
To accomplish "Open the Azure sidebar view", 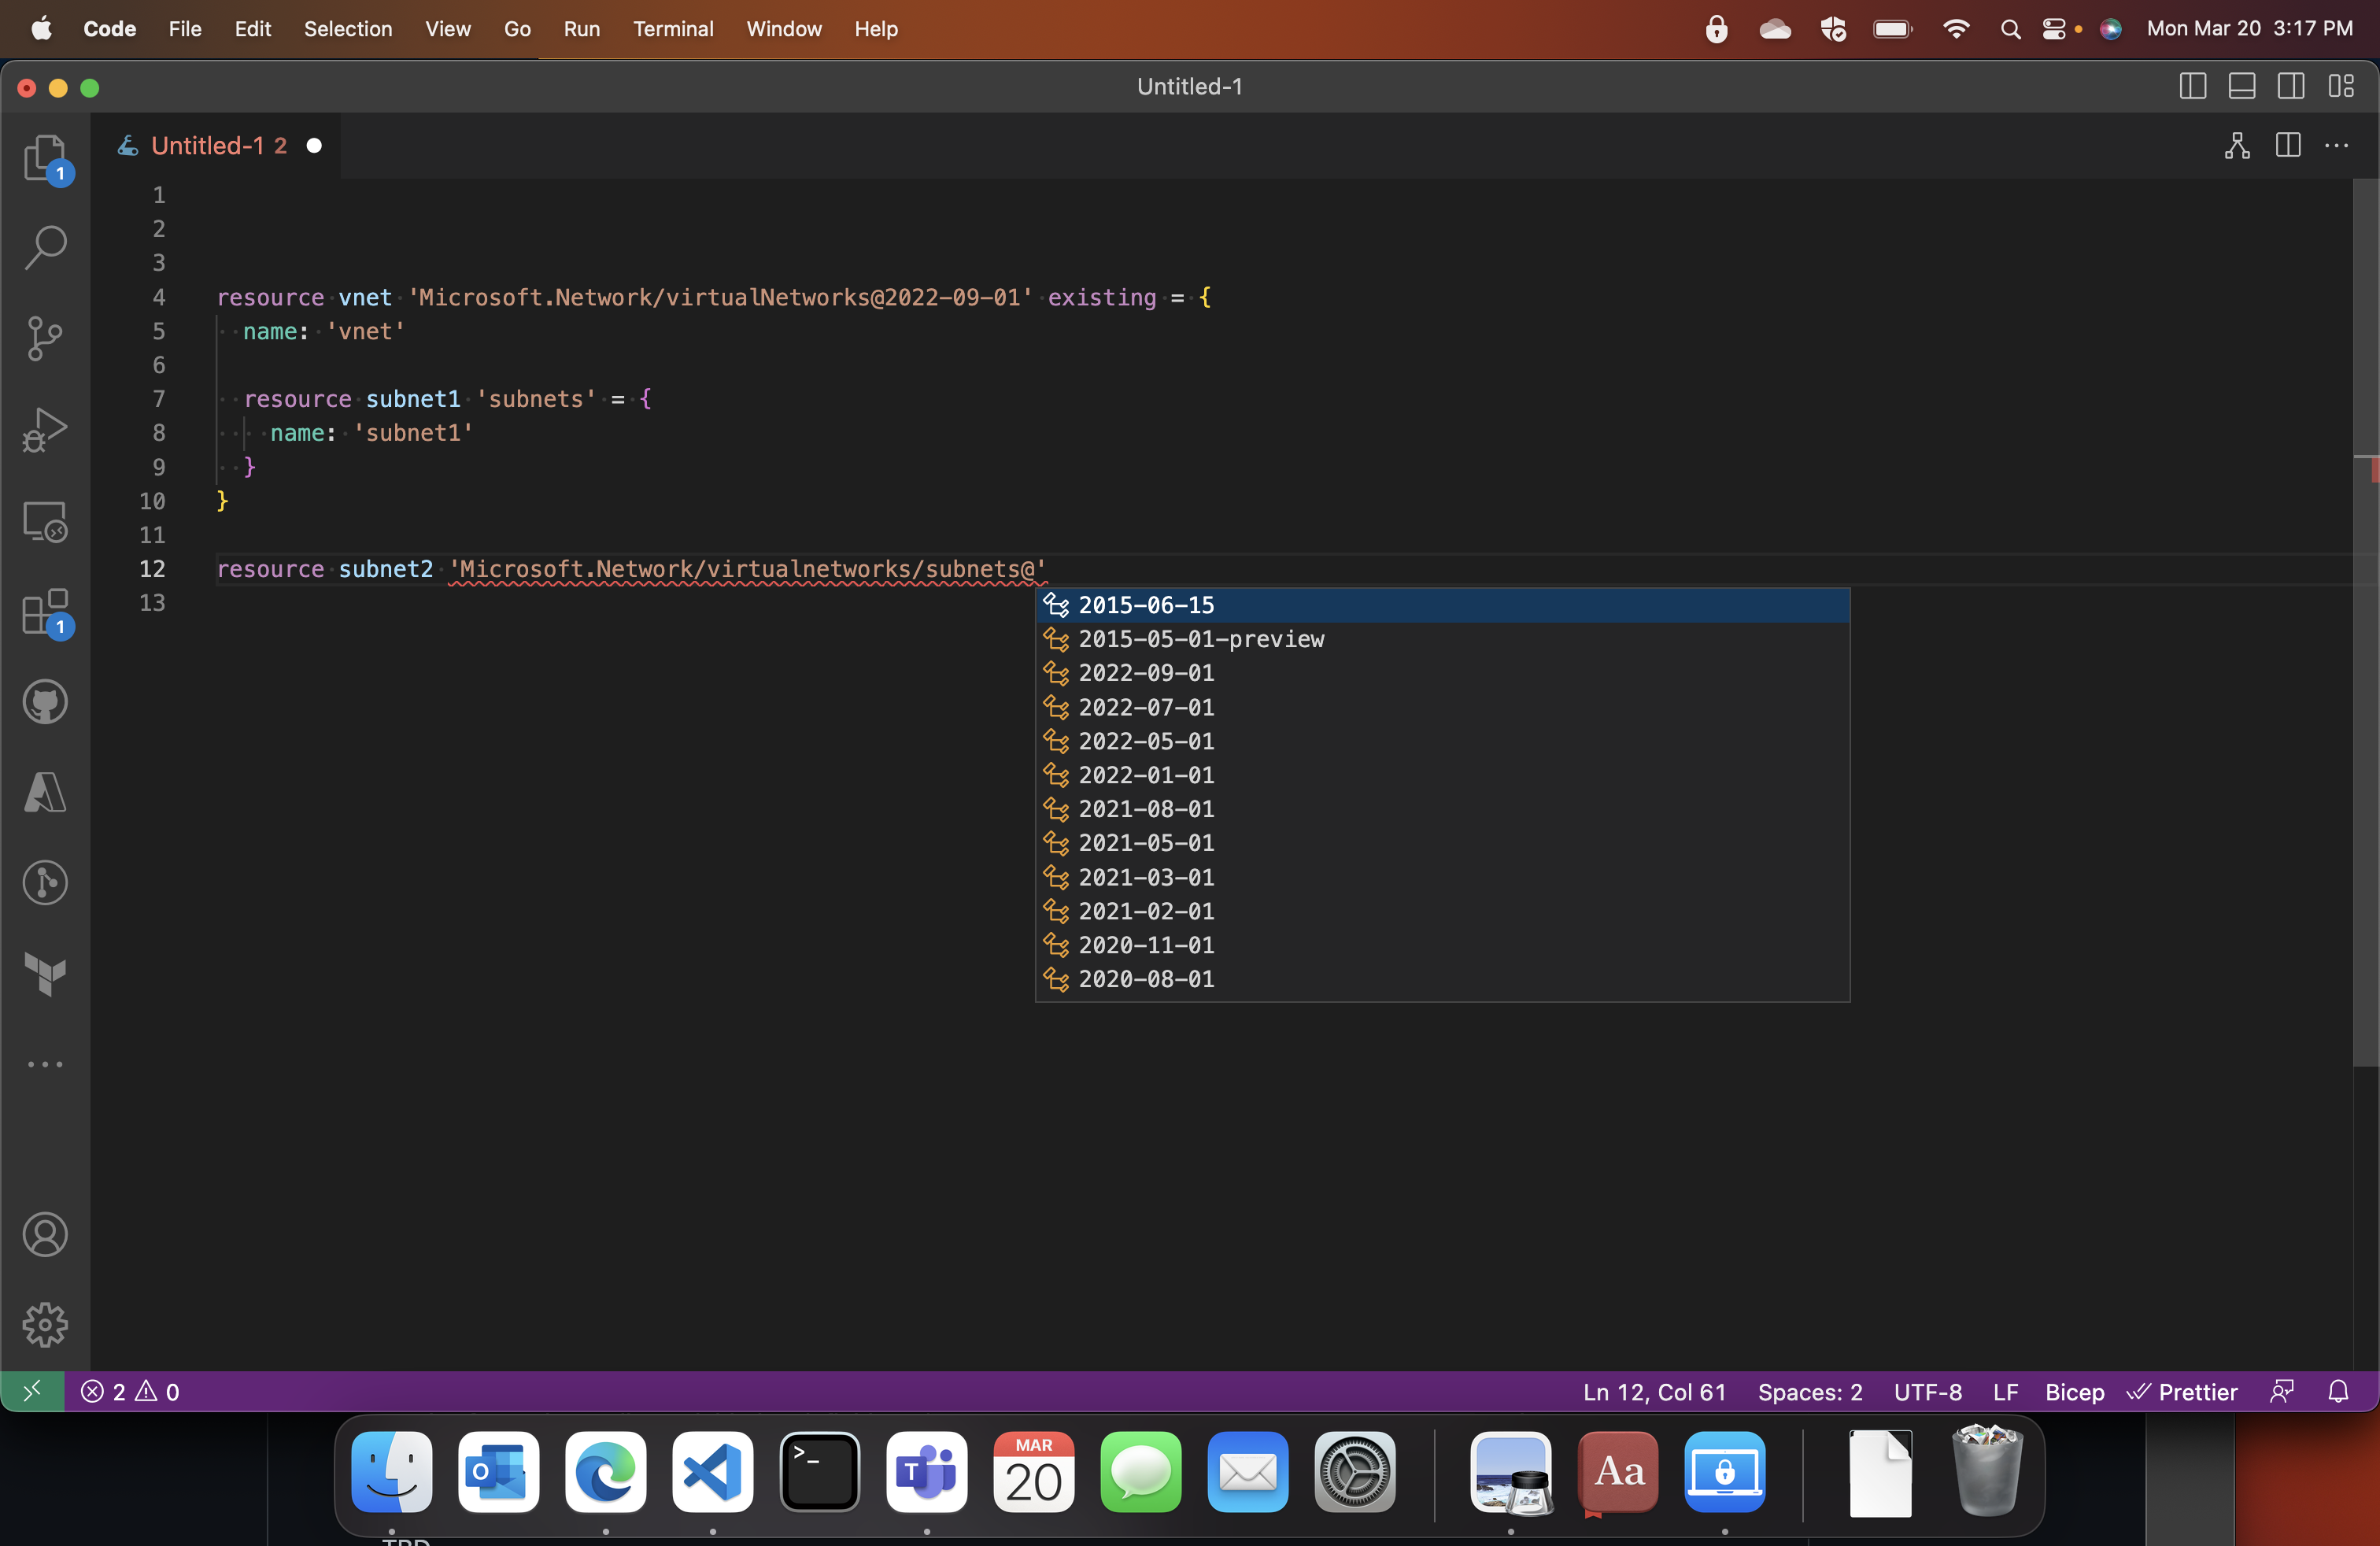I will coord(44,792).
